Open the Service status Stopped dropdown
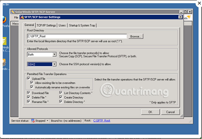The image size is (202, 139). pyautogui.click(x=48, y=121)
